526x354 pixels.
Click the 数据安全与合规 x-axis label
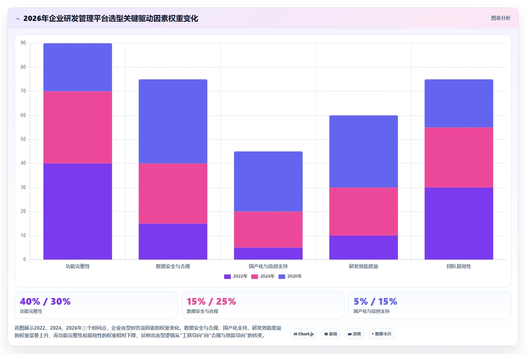tap(173, 266)
